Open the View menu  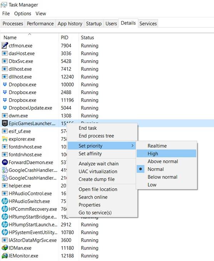point(41,14)
